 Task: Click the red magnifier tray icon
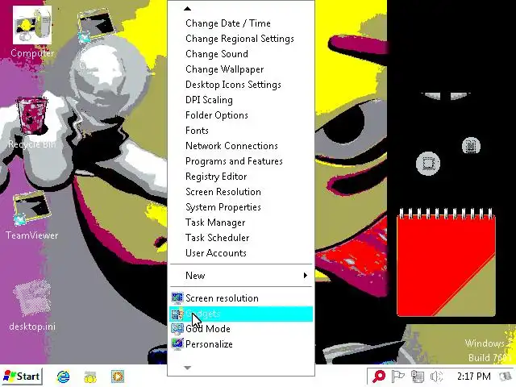point(379,377)
